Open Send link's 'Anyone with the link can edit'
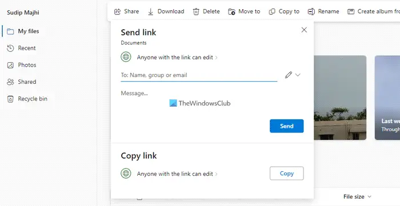This screenshot has width=400, height=206. [177, 57]
